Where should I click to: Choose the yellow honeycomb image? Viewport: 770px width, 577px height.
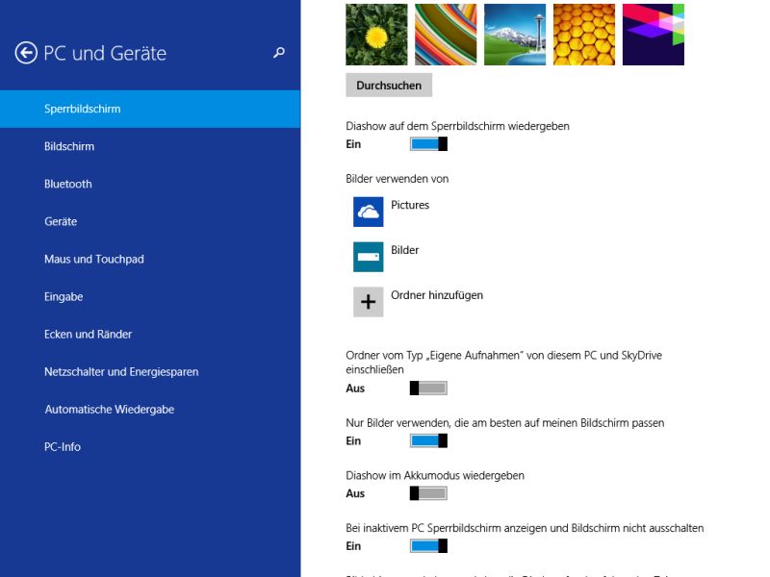click(x=584, y=35)
